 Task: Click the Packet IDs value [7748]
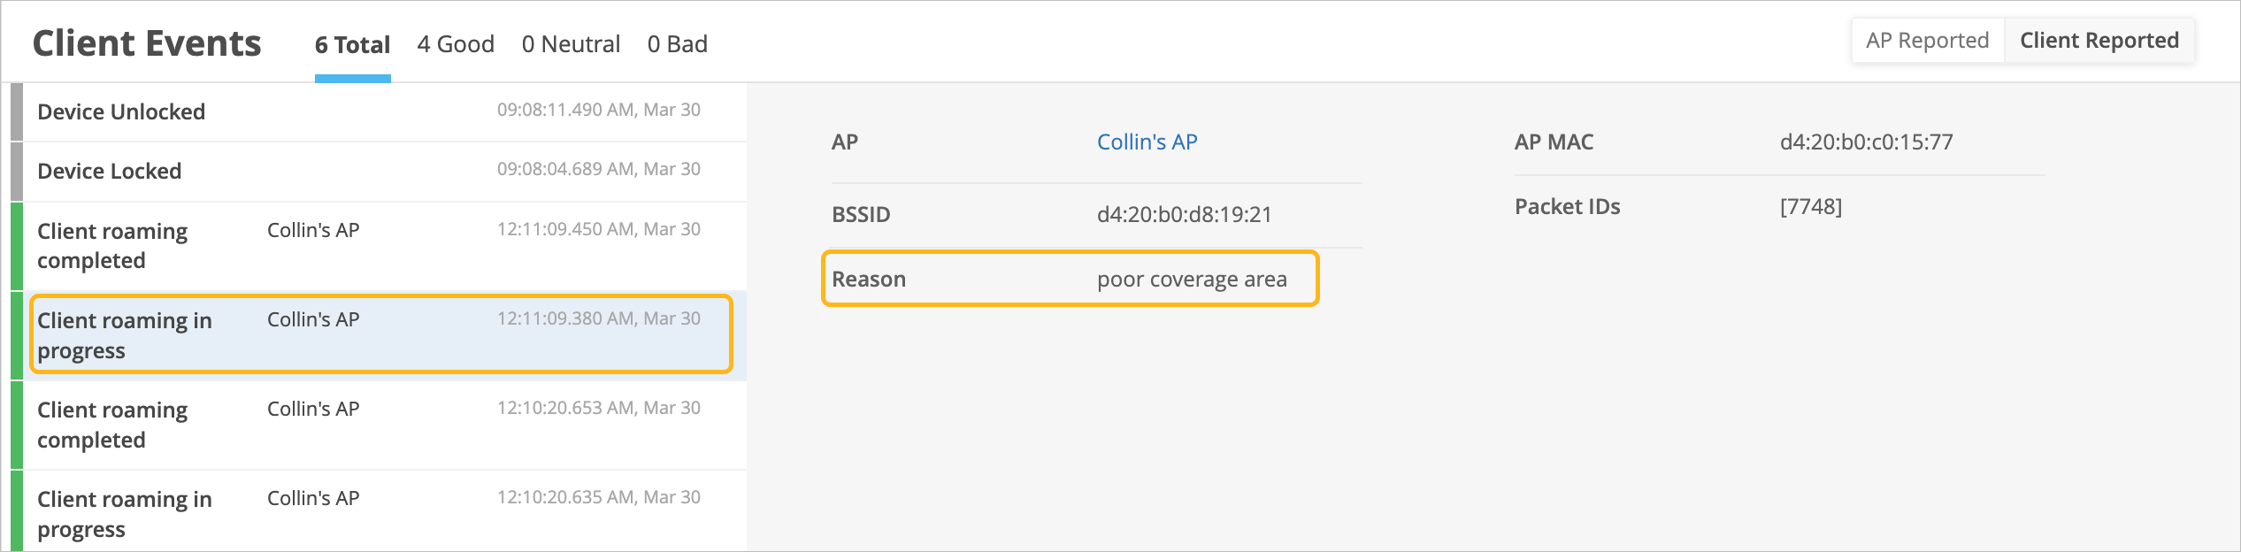1810,207
